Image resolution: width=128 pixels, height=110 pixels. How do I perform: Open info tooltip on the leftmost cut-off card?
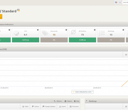9,30
